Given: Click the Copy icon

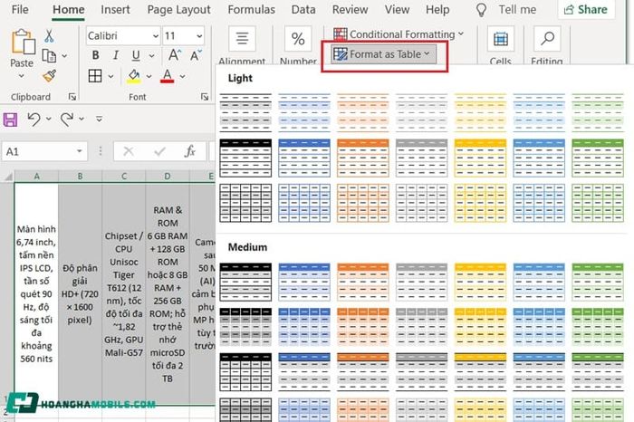Looking at the screenshot, I should coord(49,56).
